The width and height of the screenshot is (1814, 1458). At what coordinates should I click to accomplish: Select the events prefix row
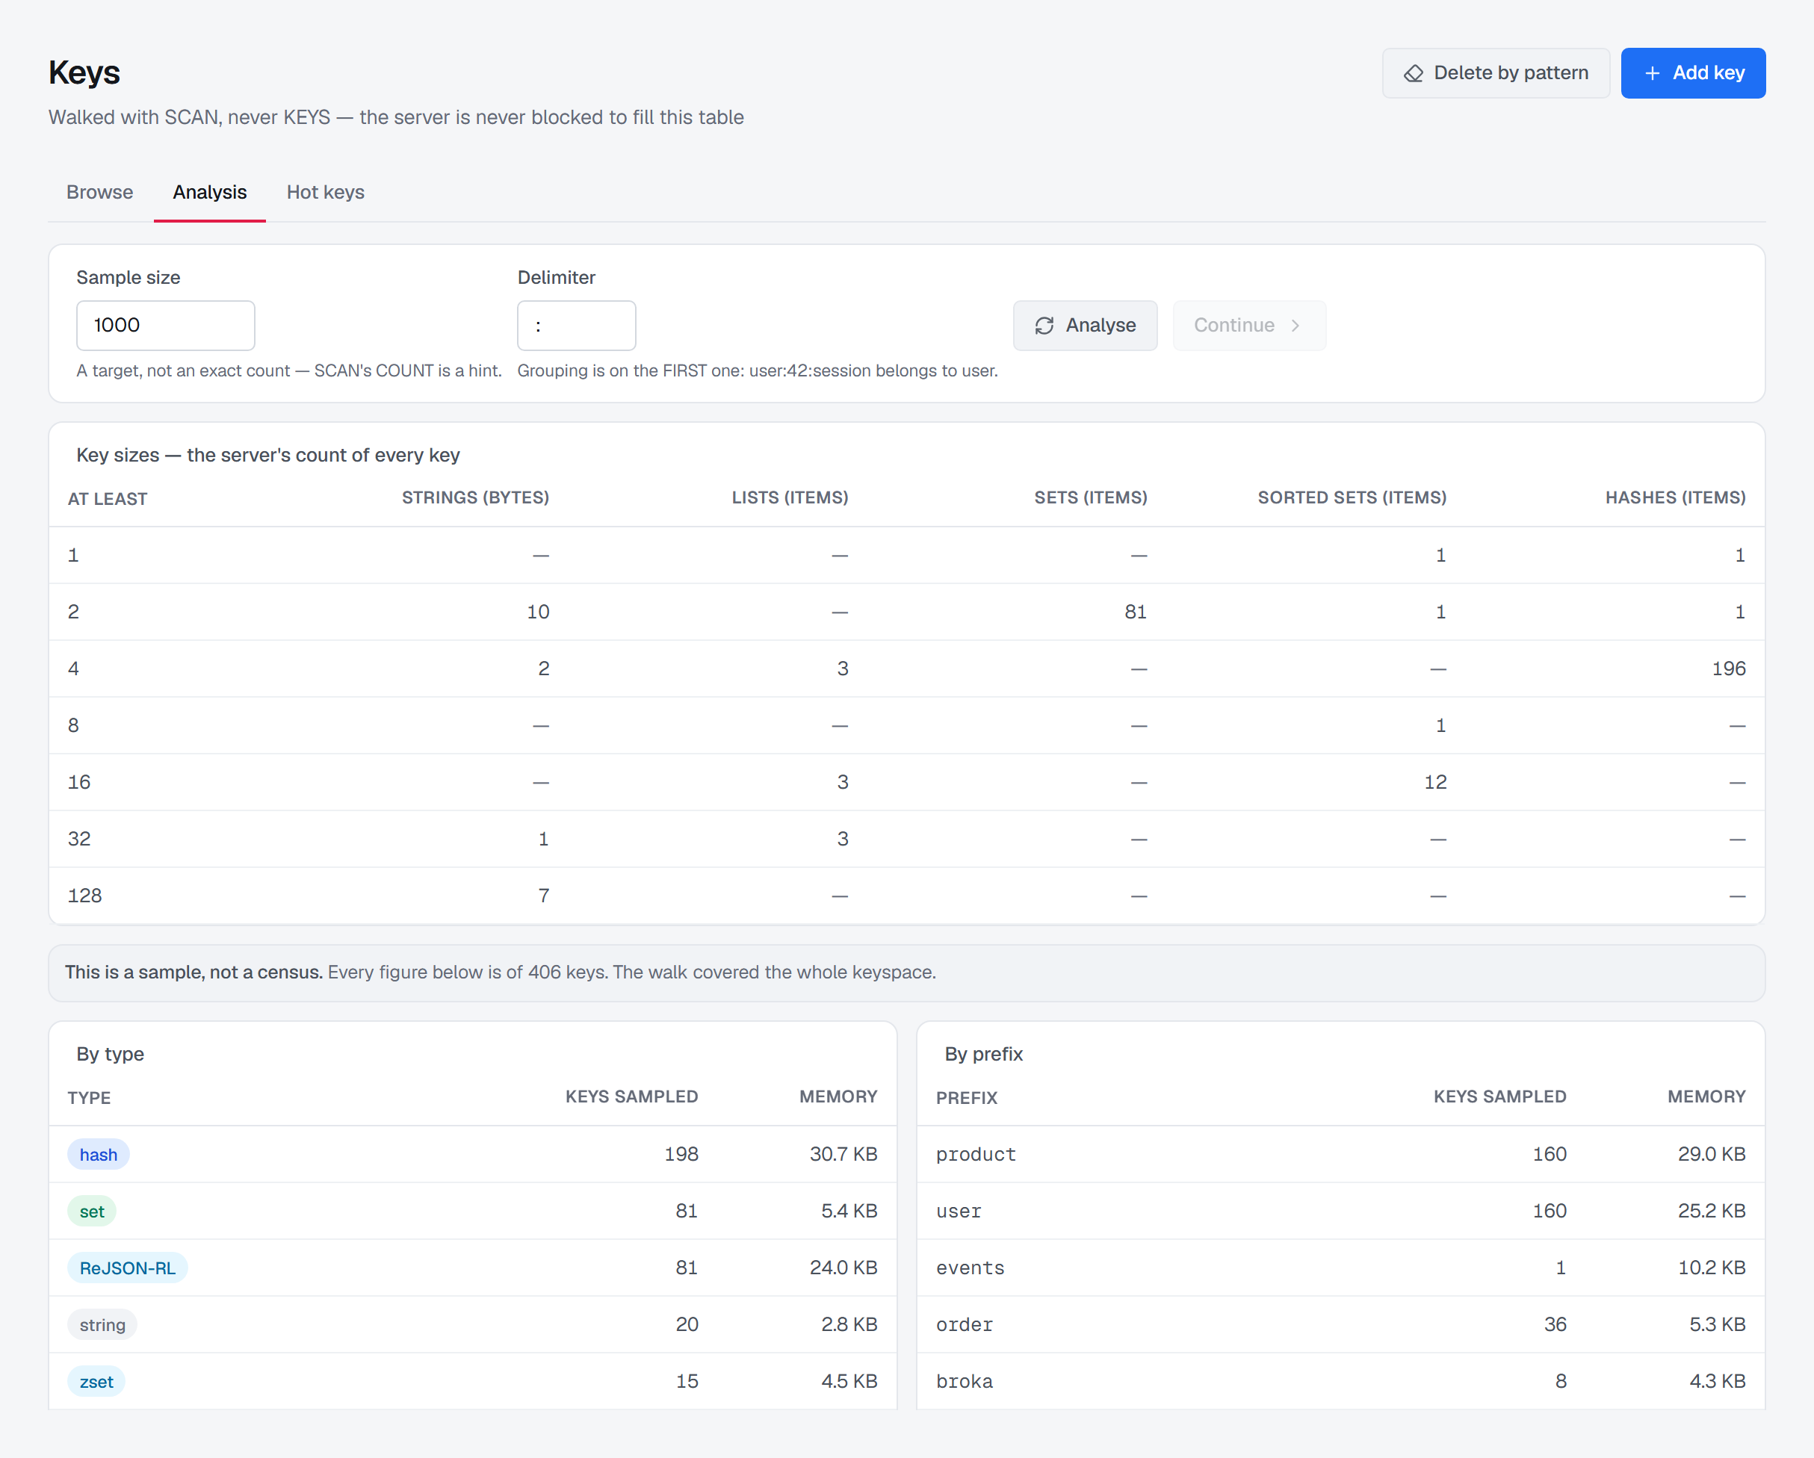pos(1341,1268)
